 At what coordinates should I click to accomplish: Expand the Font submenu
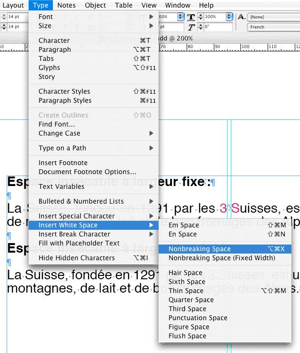click(93, 17)
